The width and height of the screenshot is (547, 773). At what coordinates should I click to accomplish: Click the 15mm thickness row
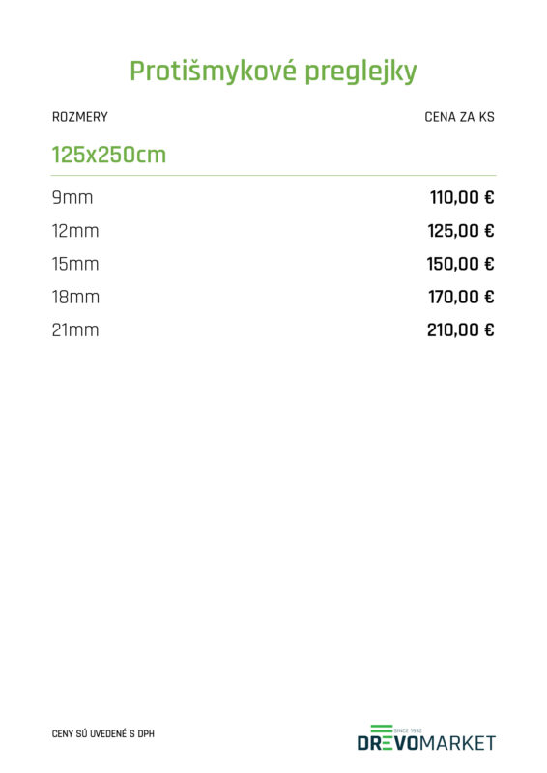[273, 264]
